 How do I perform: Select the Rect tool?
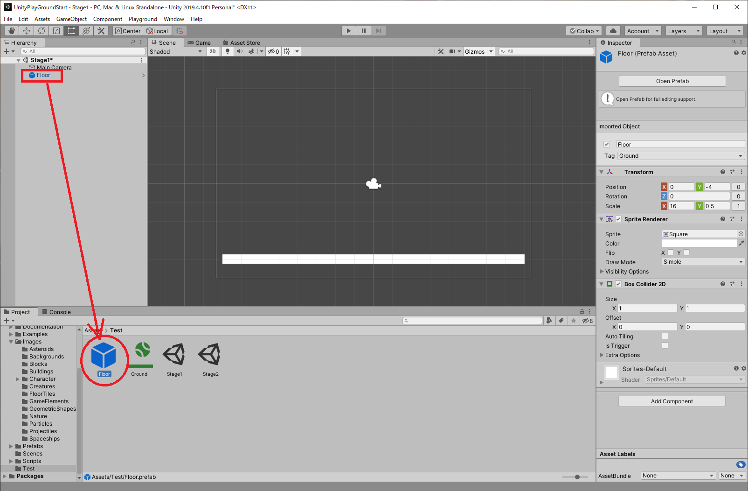(x=71, y=31)
